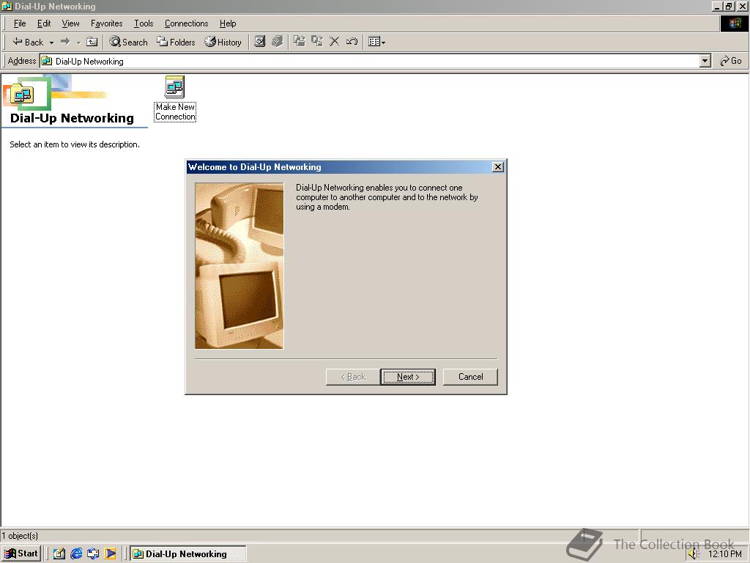This screenshot has width=750, height=563.
Task: Minimize the Dial-Up Networking window
Action: [x=717, y=6]
